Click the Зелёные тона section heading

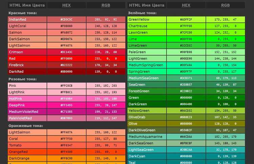pyautogui.click(x=142, y=13)
